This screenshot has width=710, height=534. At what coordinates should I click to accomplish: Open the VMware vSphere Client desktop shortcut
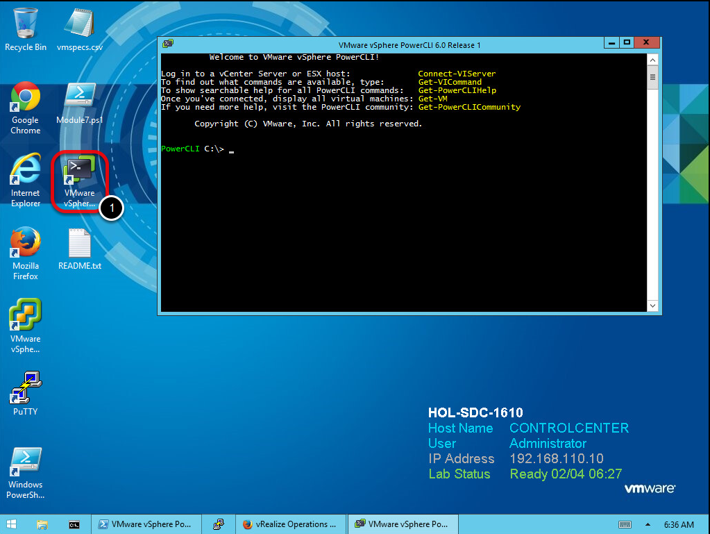pyautogui.click(x=26, y=326)
